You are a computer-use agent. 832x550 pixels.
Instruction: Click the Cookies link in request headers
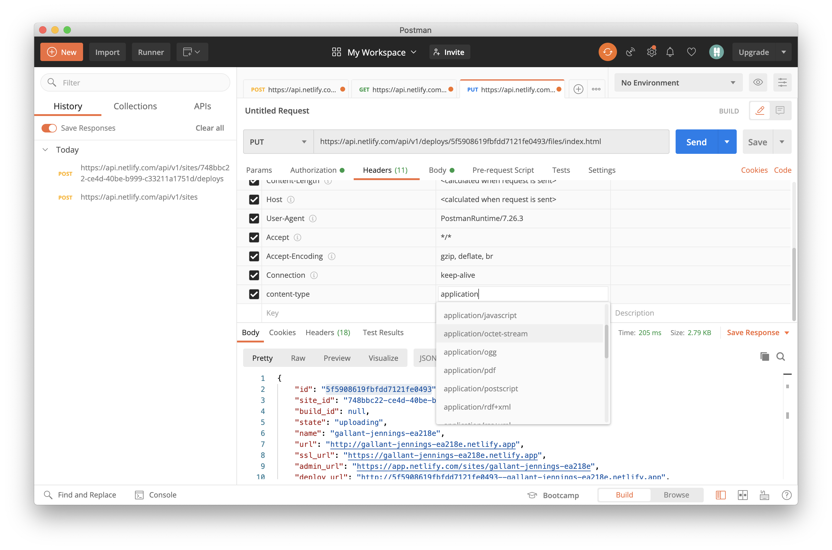click(x=754, y=170)
